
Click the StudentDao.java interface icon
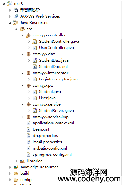[35, 60]
